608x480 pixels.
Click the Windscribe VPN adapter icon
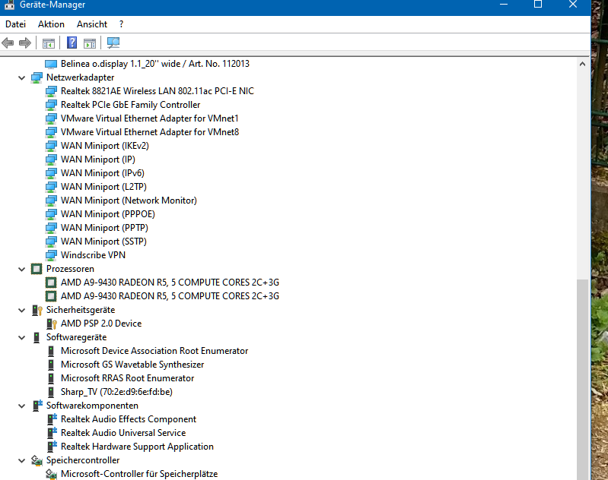click(x=51, y=254)
